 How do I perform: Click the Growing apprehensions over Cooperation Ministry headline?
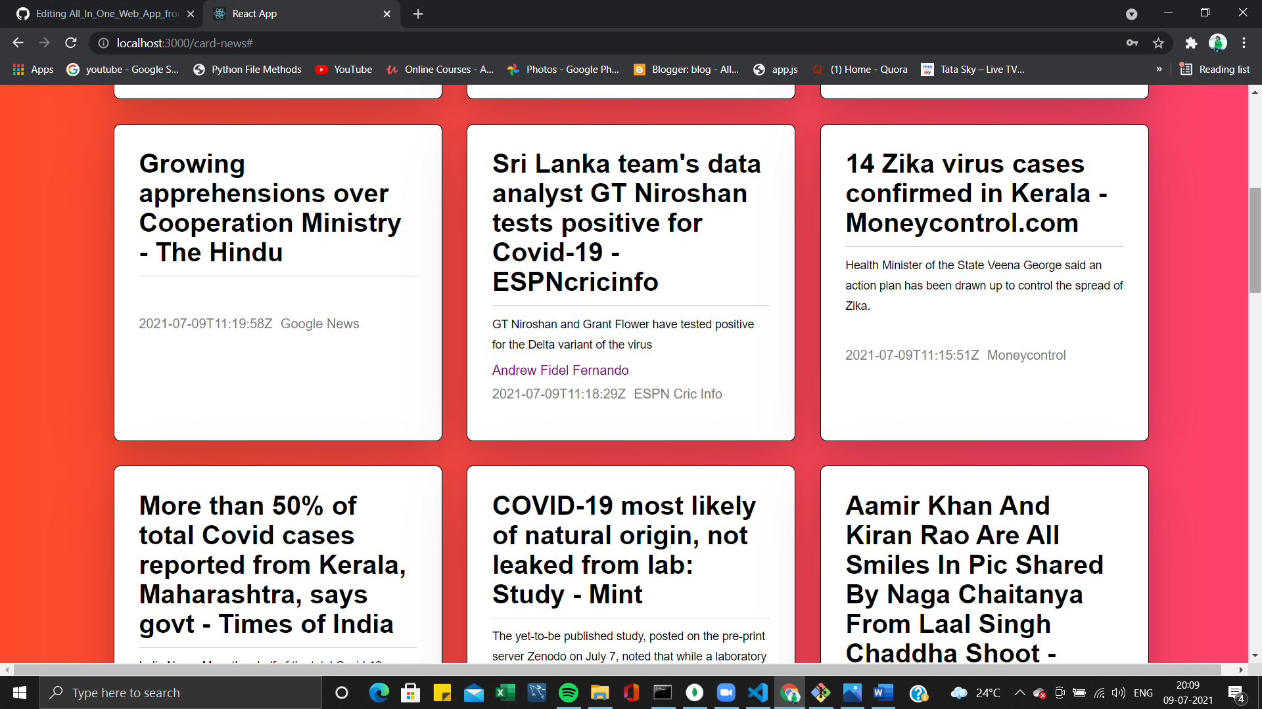pyautogui.click(x=270, y=207)
